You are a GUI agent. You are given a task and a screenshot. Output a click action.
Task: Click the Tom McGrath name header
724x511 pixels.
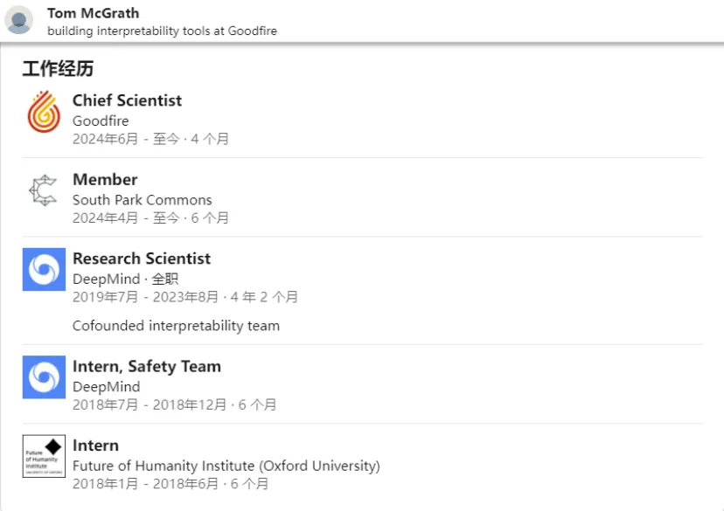click(93, 13)
